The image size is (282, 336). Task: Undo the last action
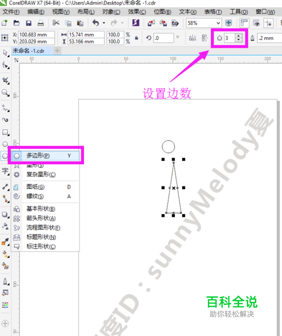96,23
